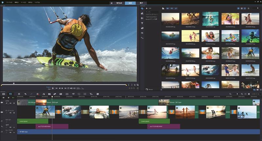Open the Title (T) library panel
Image resolution: width=262 pixels, height=141 pixels.
(142, 23)
